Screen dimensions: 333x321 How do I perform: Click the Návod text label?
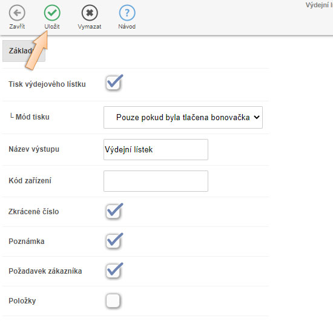[127, 27]
